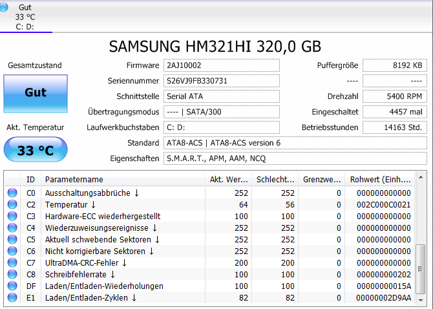
Task: Click the 33 °C temperature indicator
Action: (x=36, y=149)
